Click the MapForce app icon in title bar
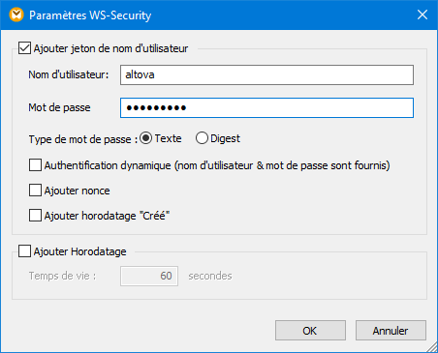This screenshot has width=438, height=353. pos(16,15)
